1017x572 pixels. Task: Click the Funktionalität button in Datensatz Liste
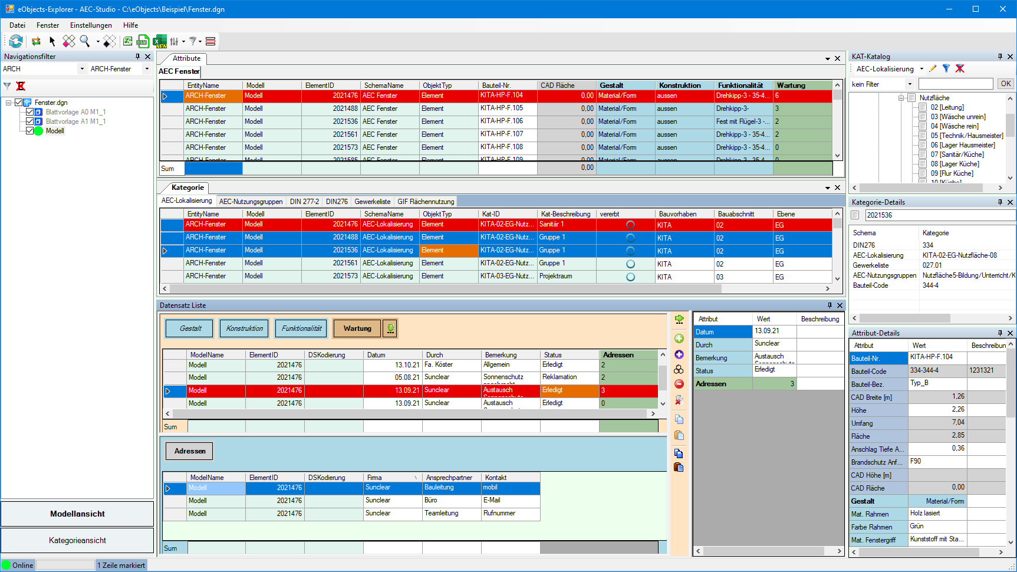pyautogui.click(x=302, y=328)
